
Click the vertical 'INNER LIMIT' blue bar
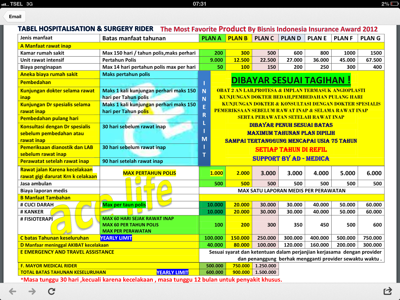coord(204,118)
